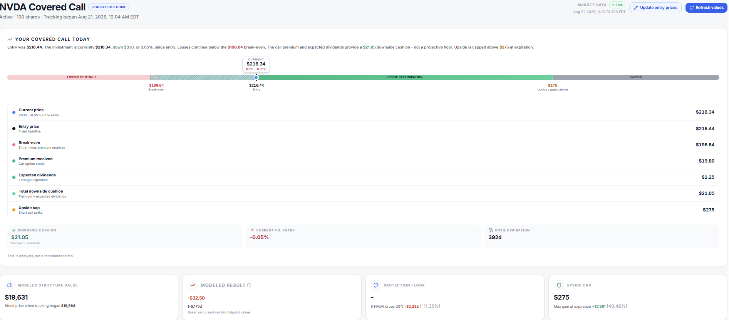Click the Break-even value $196.64 in list
Image resolution: width=729 pixels, height=320 pixels.
[705, 145]
